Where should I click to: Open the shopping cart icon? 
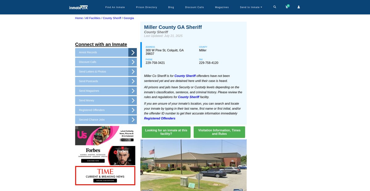point(287,7)
